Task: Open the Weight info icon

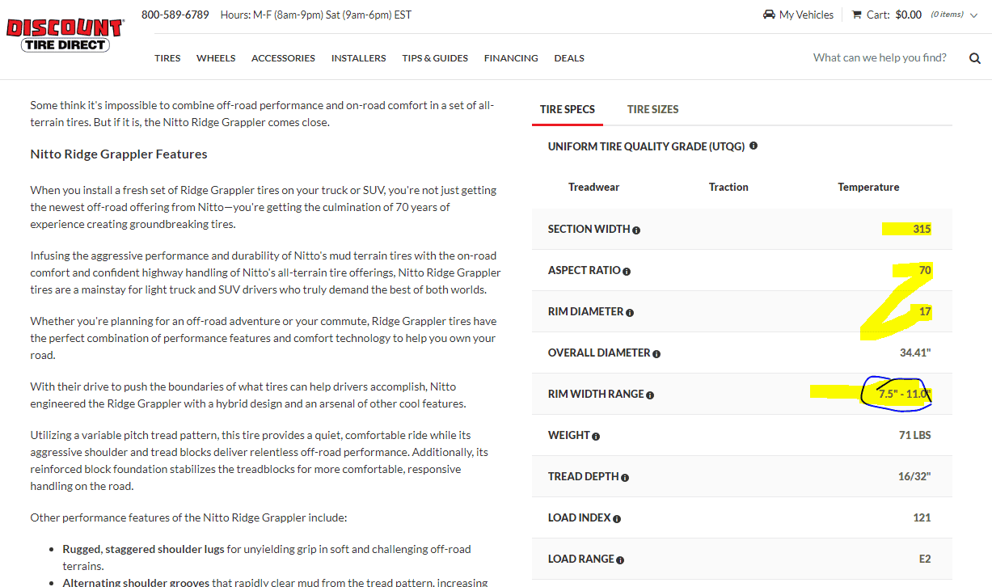Action: 596,437
